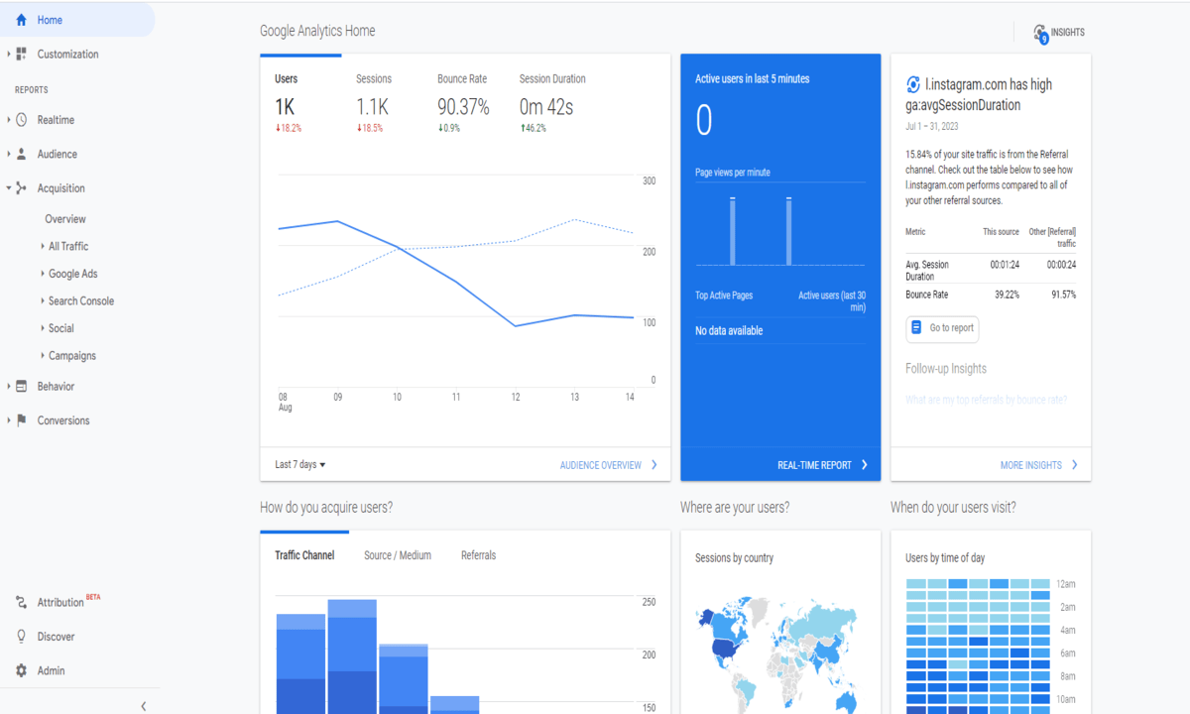
Task: Click the Attribution menu label
Action: (60, 603)
